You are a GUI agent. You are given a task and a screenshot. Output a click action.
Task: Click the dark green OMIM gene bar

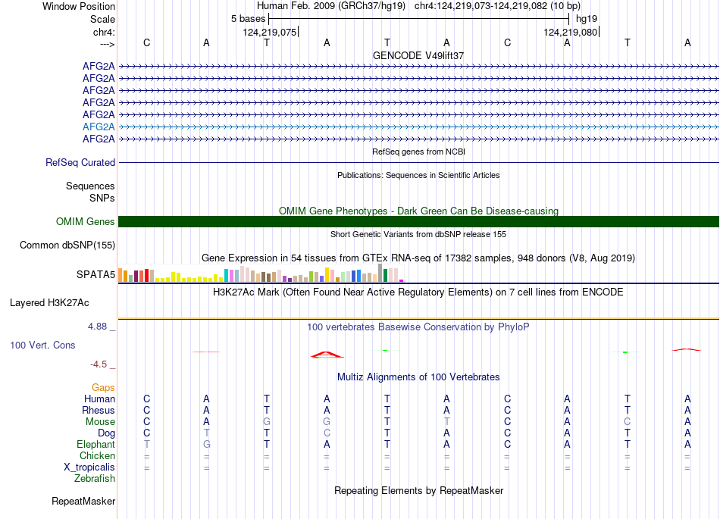coord(418,222)
